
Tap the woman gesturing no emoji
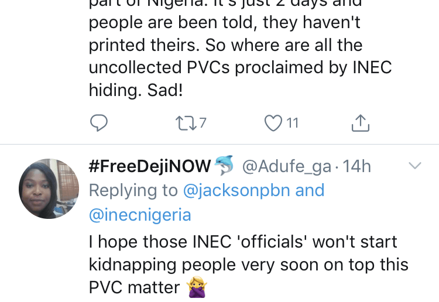(197, 287)
